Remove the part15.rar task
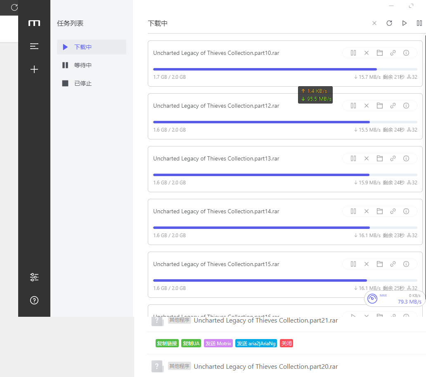 367,264
